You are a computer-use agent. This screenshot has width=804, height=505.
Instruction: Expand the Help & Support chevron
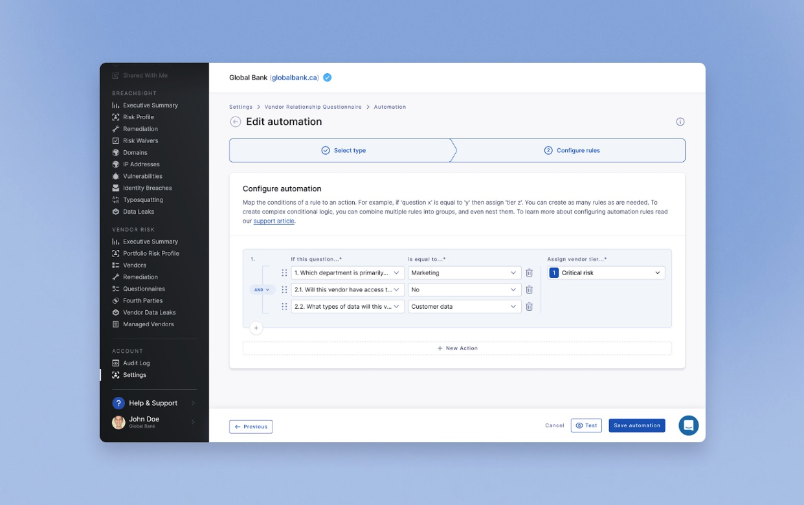[193, 403]
